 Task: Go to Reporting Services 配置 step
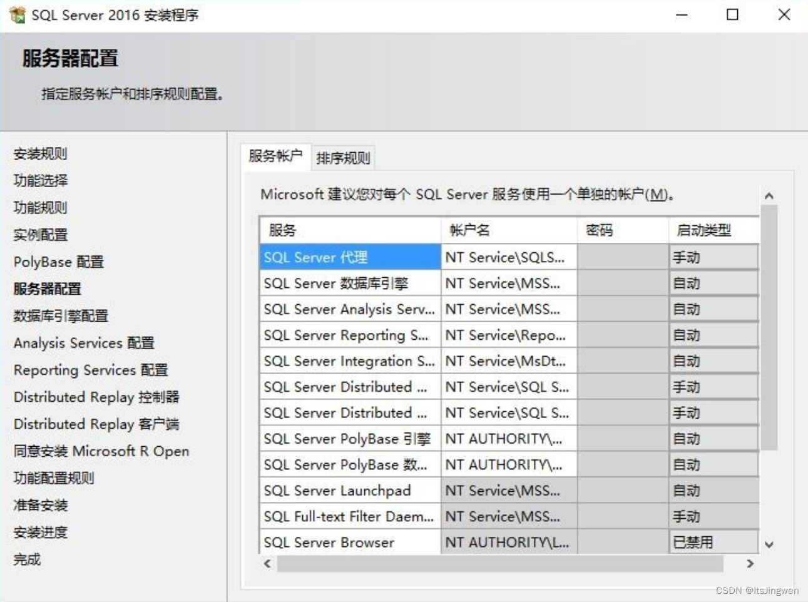click(91, 370)
